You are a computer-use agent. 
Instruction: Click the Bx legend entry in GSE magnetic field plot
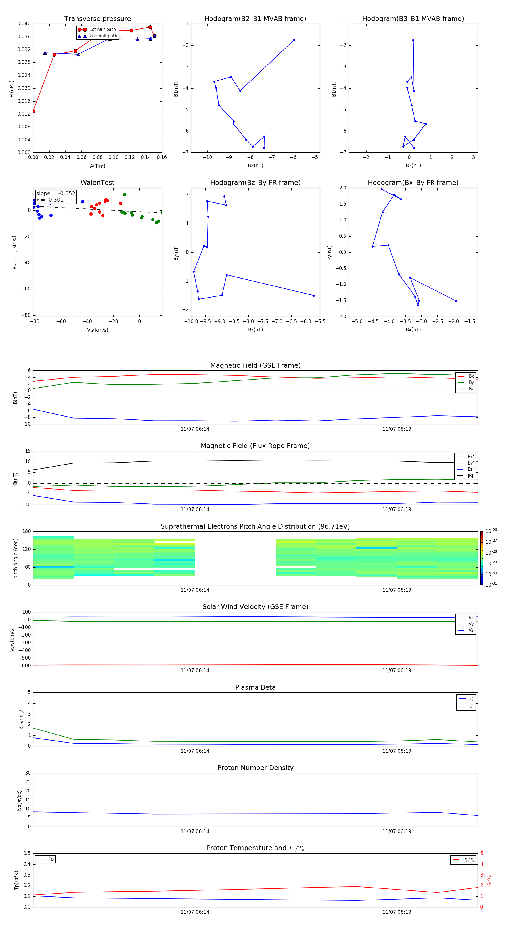tap(466, 376)
